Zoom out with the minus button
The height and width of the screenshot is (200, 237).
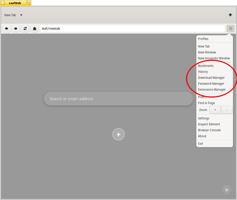pyautogui.click(x=227, y=110)
